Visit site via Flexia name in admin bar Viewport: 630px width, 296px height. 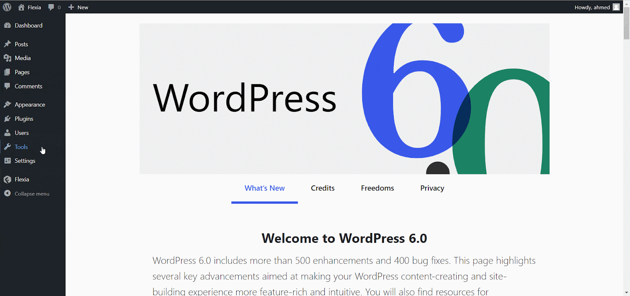tap(34, 7)
